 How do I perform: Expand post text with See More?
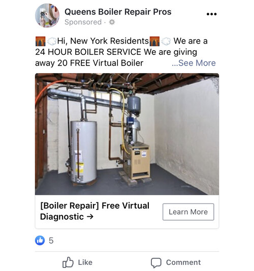(x=194, y=63)
